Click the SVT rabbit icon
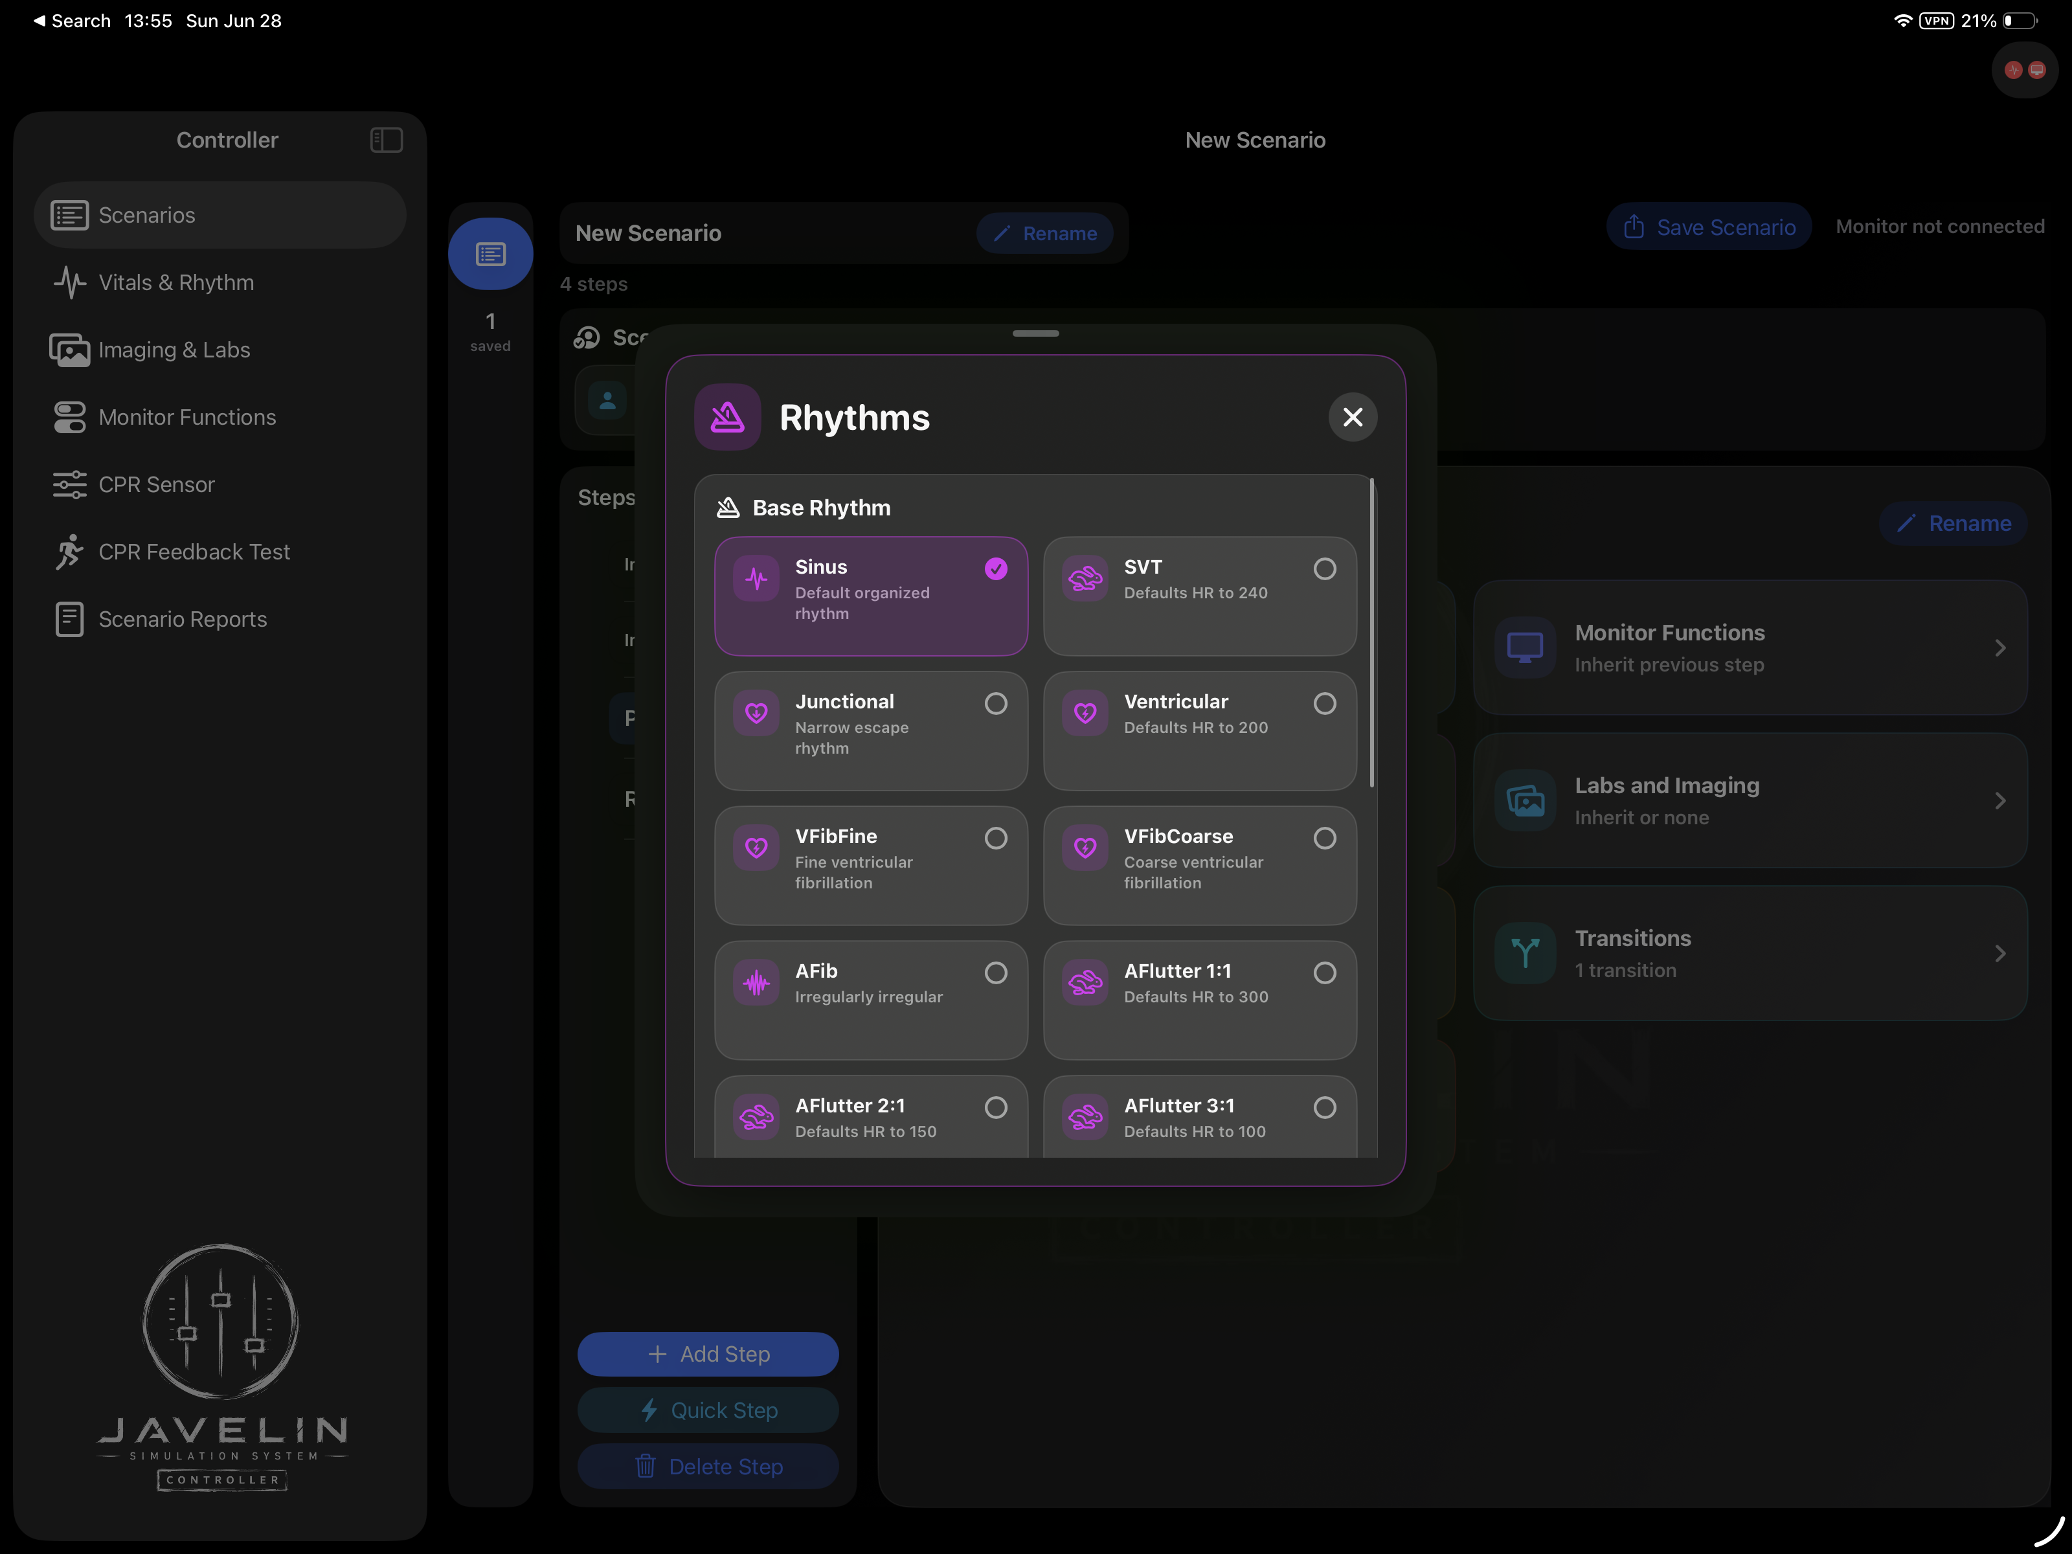 point(1085,579)
